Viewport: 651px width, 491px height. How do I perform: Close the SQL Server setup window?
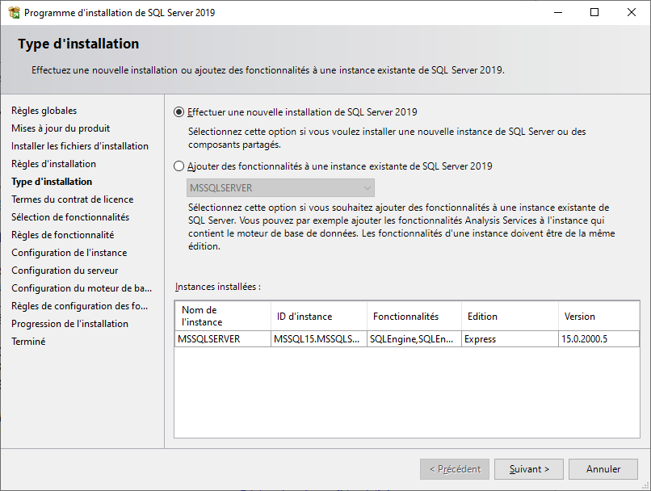tap(632, 12)
